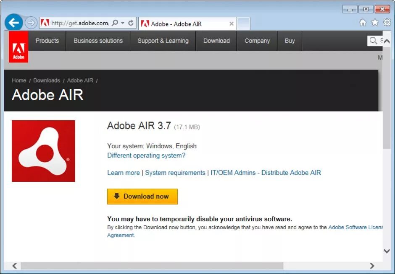Maximize the browser window

coord(366,9)
